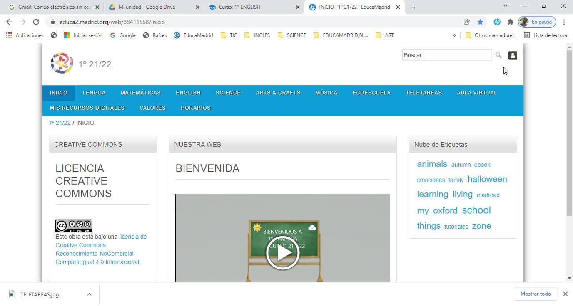
Task: Close the INICIO EducaMadrid tab
Action: (x=398, y=7)
